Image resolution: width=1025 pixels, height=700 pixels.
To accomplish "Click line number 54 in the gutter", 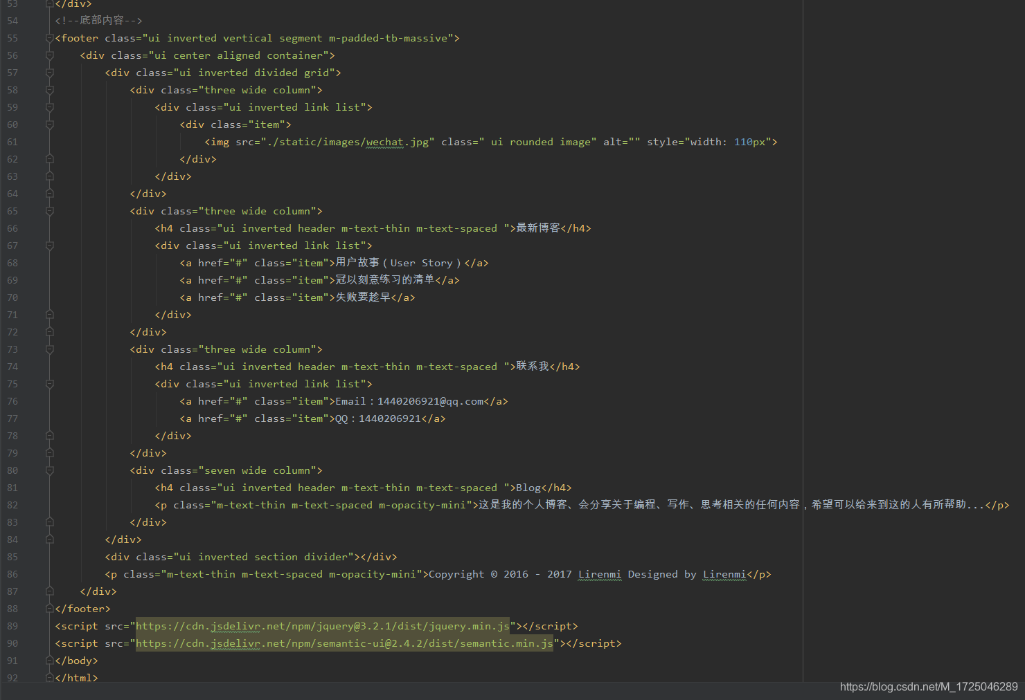I will [x=12, y=21].
